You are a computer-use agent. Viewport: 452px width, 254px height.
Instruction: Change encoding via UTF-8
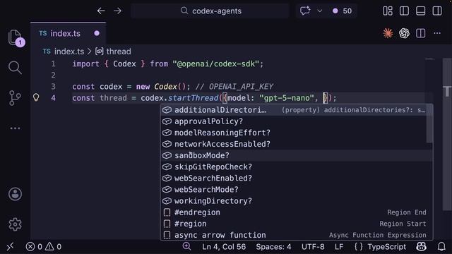(x=313, y=247)
